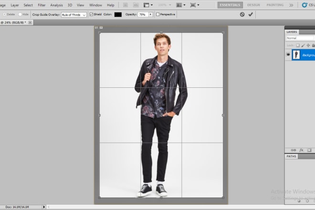Open the Filter menu
The image size is (315, 210).
42,5
